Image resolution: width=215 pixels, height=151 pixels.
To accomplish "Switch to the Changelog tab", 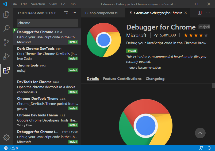I will (155, 79).
